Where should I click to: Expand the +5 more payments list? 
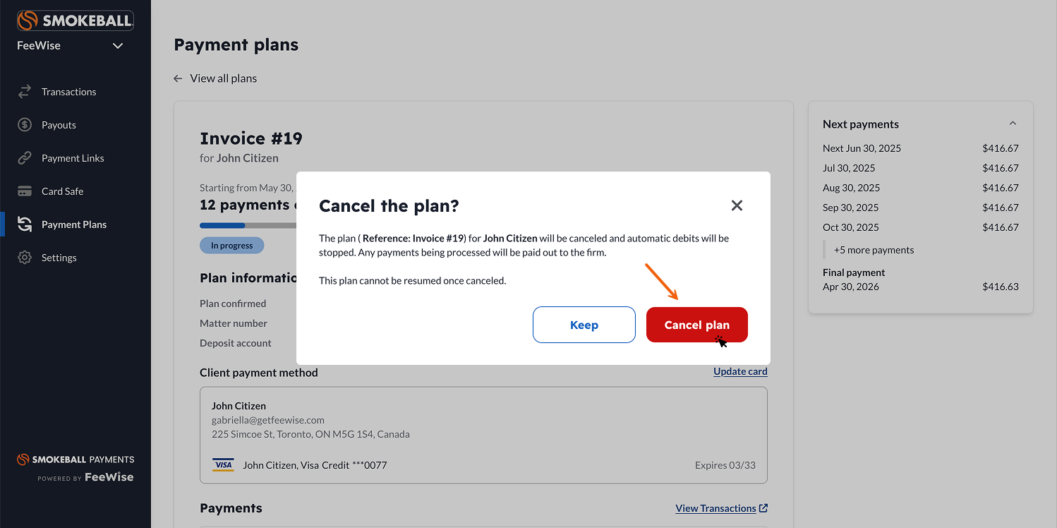tap(874, 250)
